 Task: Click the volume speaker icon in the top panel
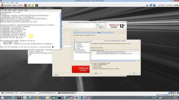click(x=147, y=5)
